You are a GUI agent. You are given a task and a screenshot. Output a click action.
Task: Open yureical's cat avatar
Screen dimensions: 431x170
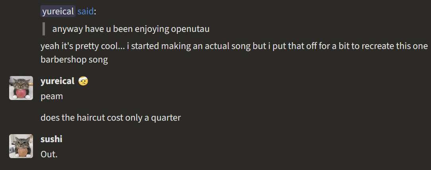point(21,88)
